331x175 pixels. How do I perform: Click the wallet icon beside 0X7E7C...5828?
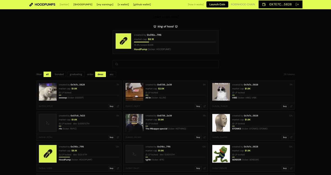coord(264,4)
